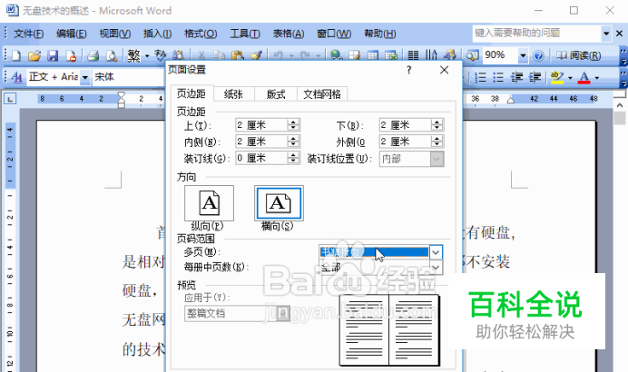The height and width of the screenshot is (372, 628).
Task: Insert hyperlink globe icon
Action: coord(337,55)
